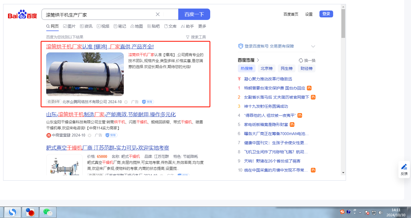Open 搜索工具 filter tools
The width and height of the screenshot is (411, 218).
tap(196, 37)
